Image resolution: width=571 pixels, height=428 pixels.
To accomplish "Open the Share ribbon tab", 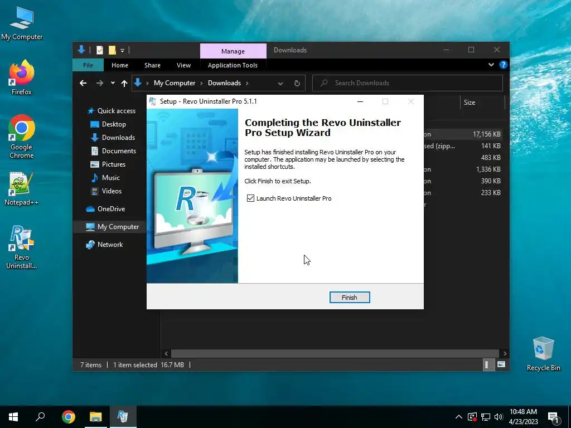I will pyautogui.click(x=152, y=65).
